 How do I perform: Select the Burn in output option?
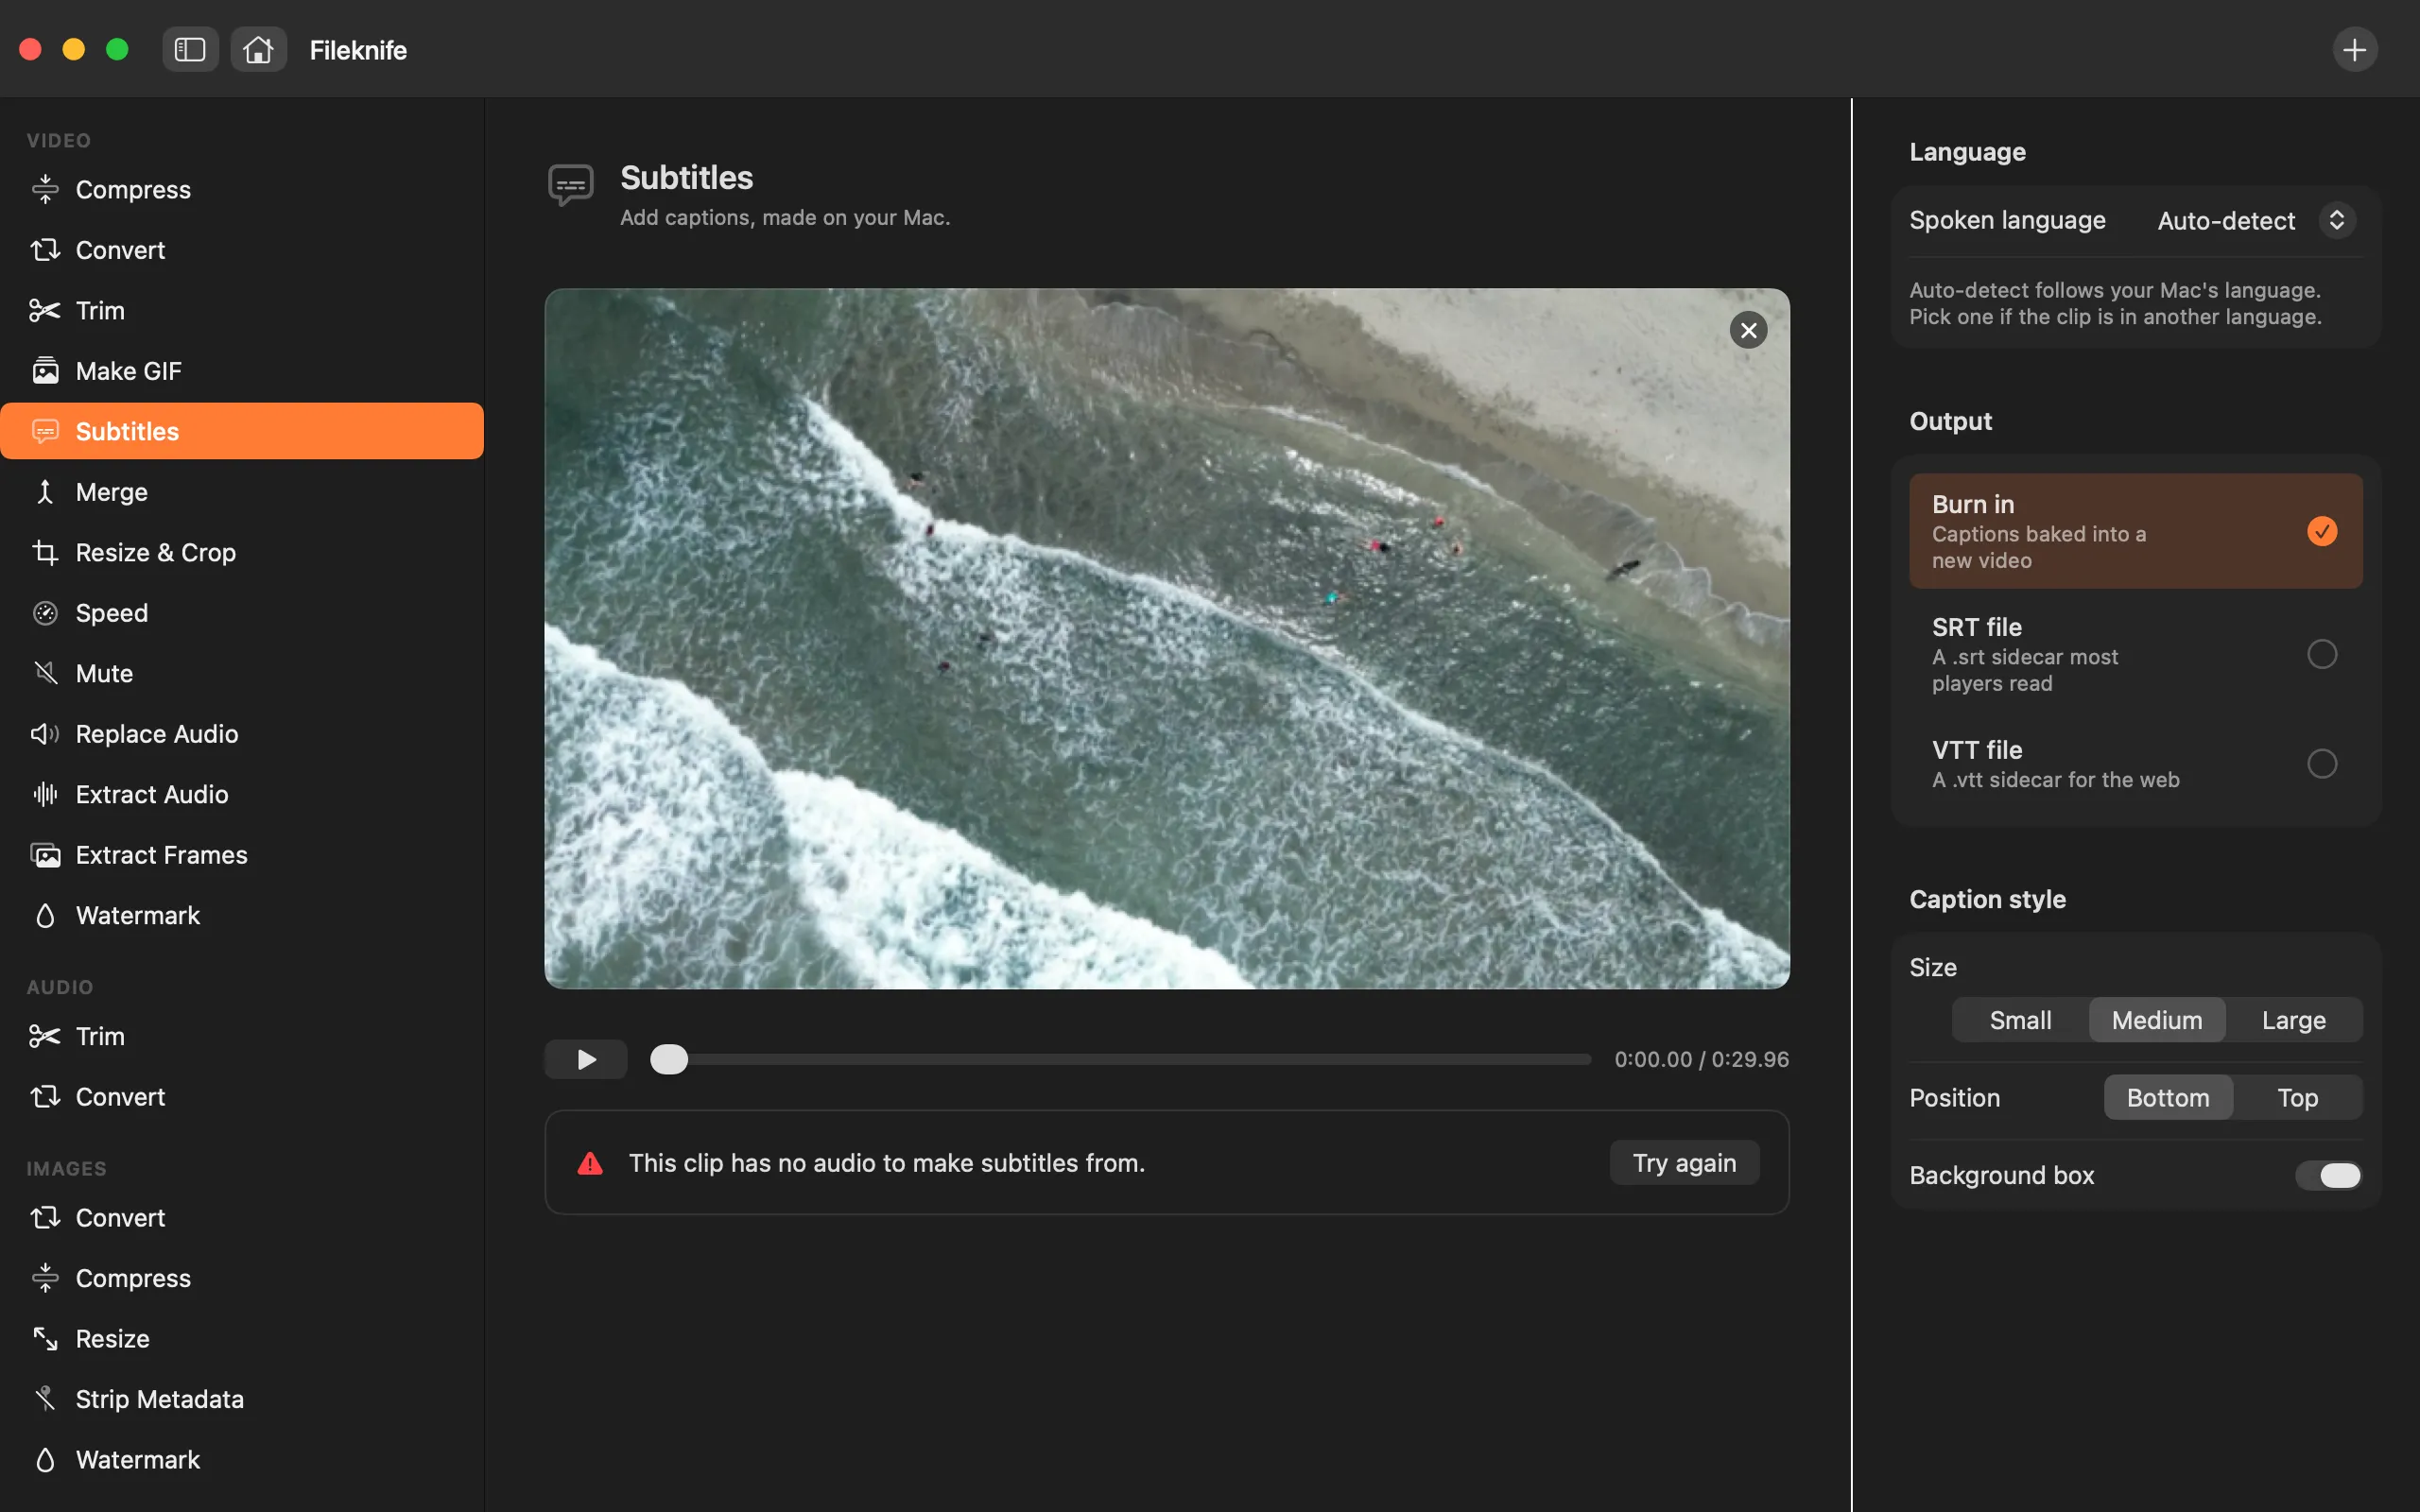coord(2135,531)
